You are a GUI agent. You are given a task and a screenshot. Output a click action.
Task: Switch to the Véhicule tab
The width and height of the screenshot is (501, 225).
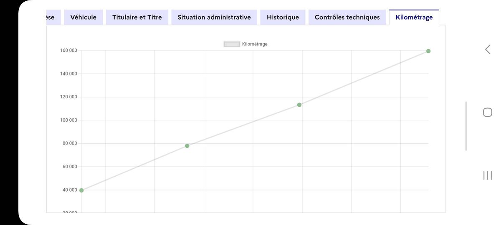[x=83, y=17]
